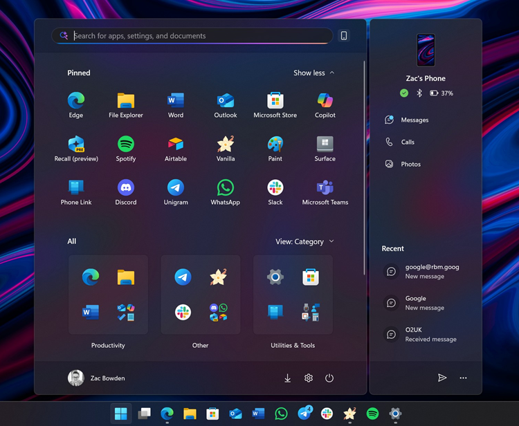Open pinned File Explorer app
The image size is (519, 426).
tap(126, 105)
